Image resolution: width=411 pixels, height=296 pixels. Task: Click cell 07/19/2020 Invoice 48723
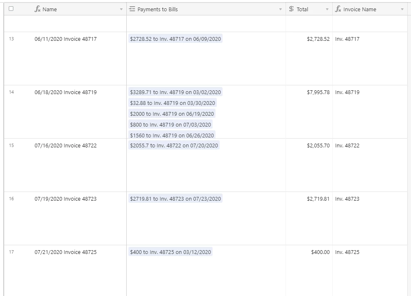[x=65, y=218]
